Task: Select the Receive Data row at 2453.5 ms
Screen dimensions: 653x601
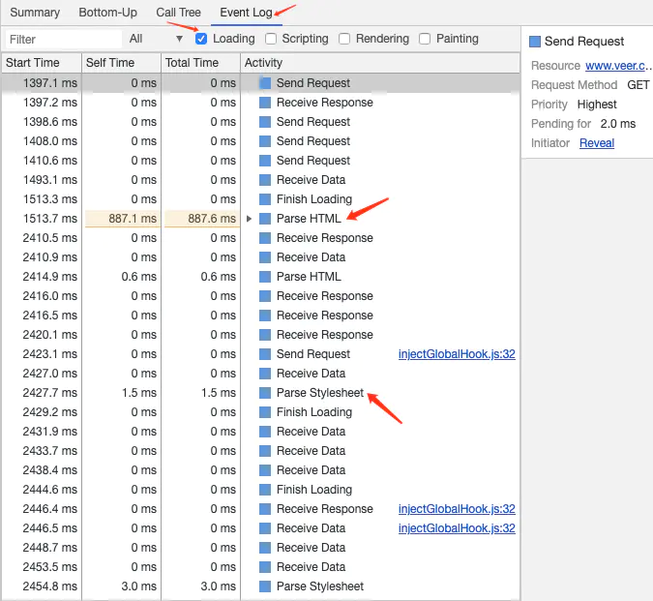Action: [x=260, y=567]
